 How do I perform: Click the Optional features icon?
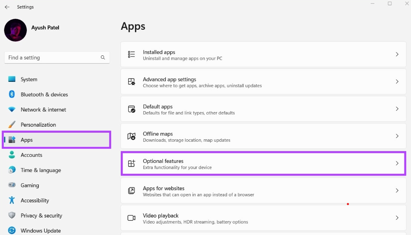[131, 164]
